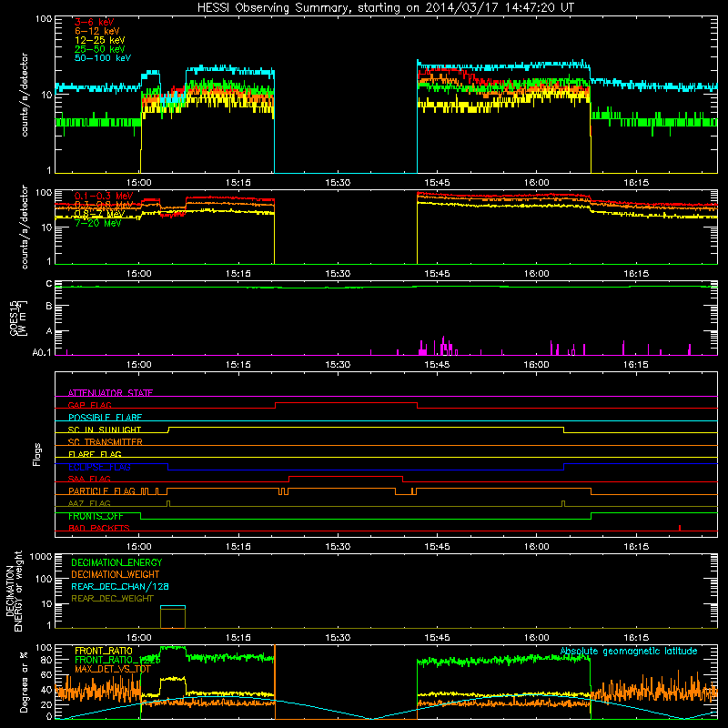The height and width of the screenshot is (728, 728).
Task: Select the 25-50 keV legend label
Action: [100, 49]
